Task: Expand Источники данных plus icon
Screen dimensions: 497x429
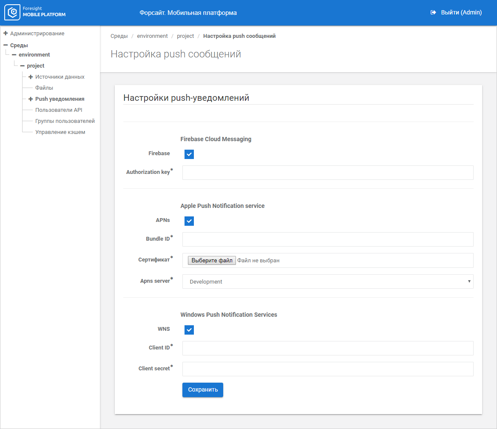Action: pyautogui.click(x=31, y=77)
